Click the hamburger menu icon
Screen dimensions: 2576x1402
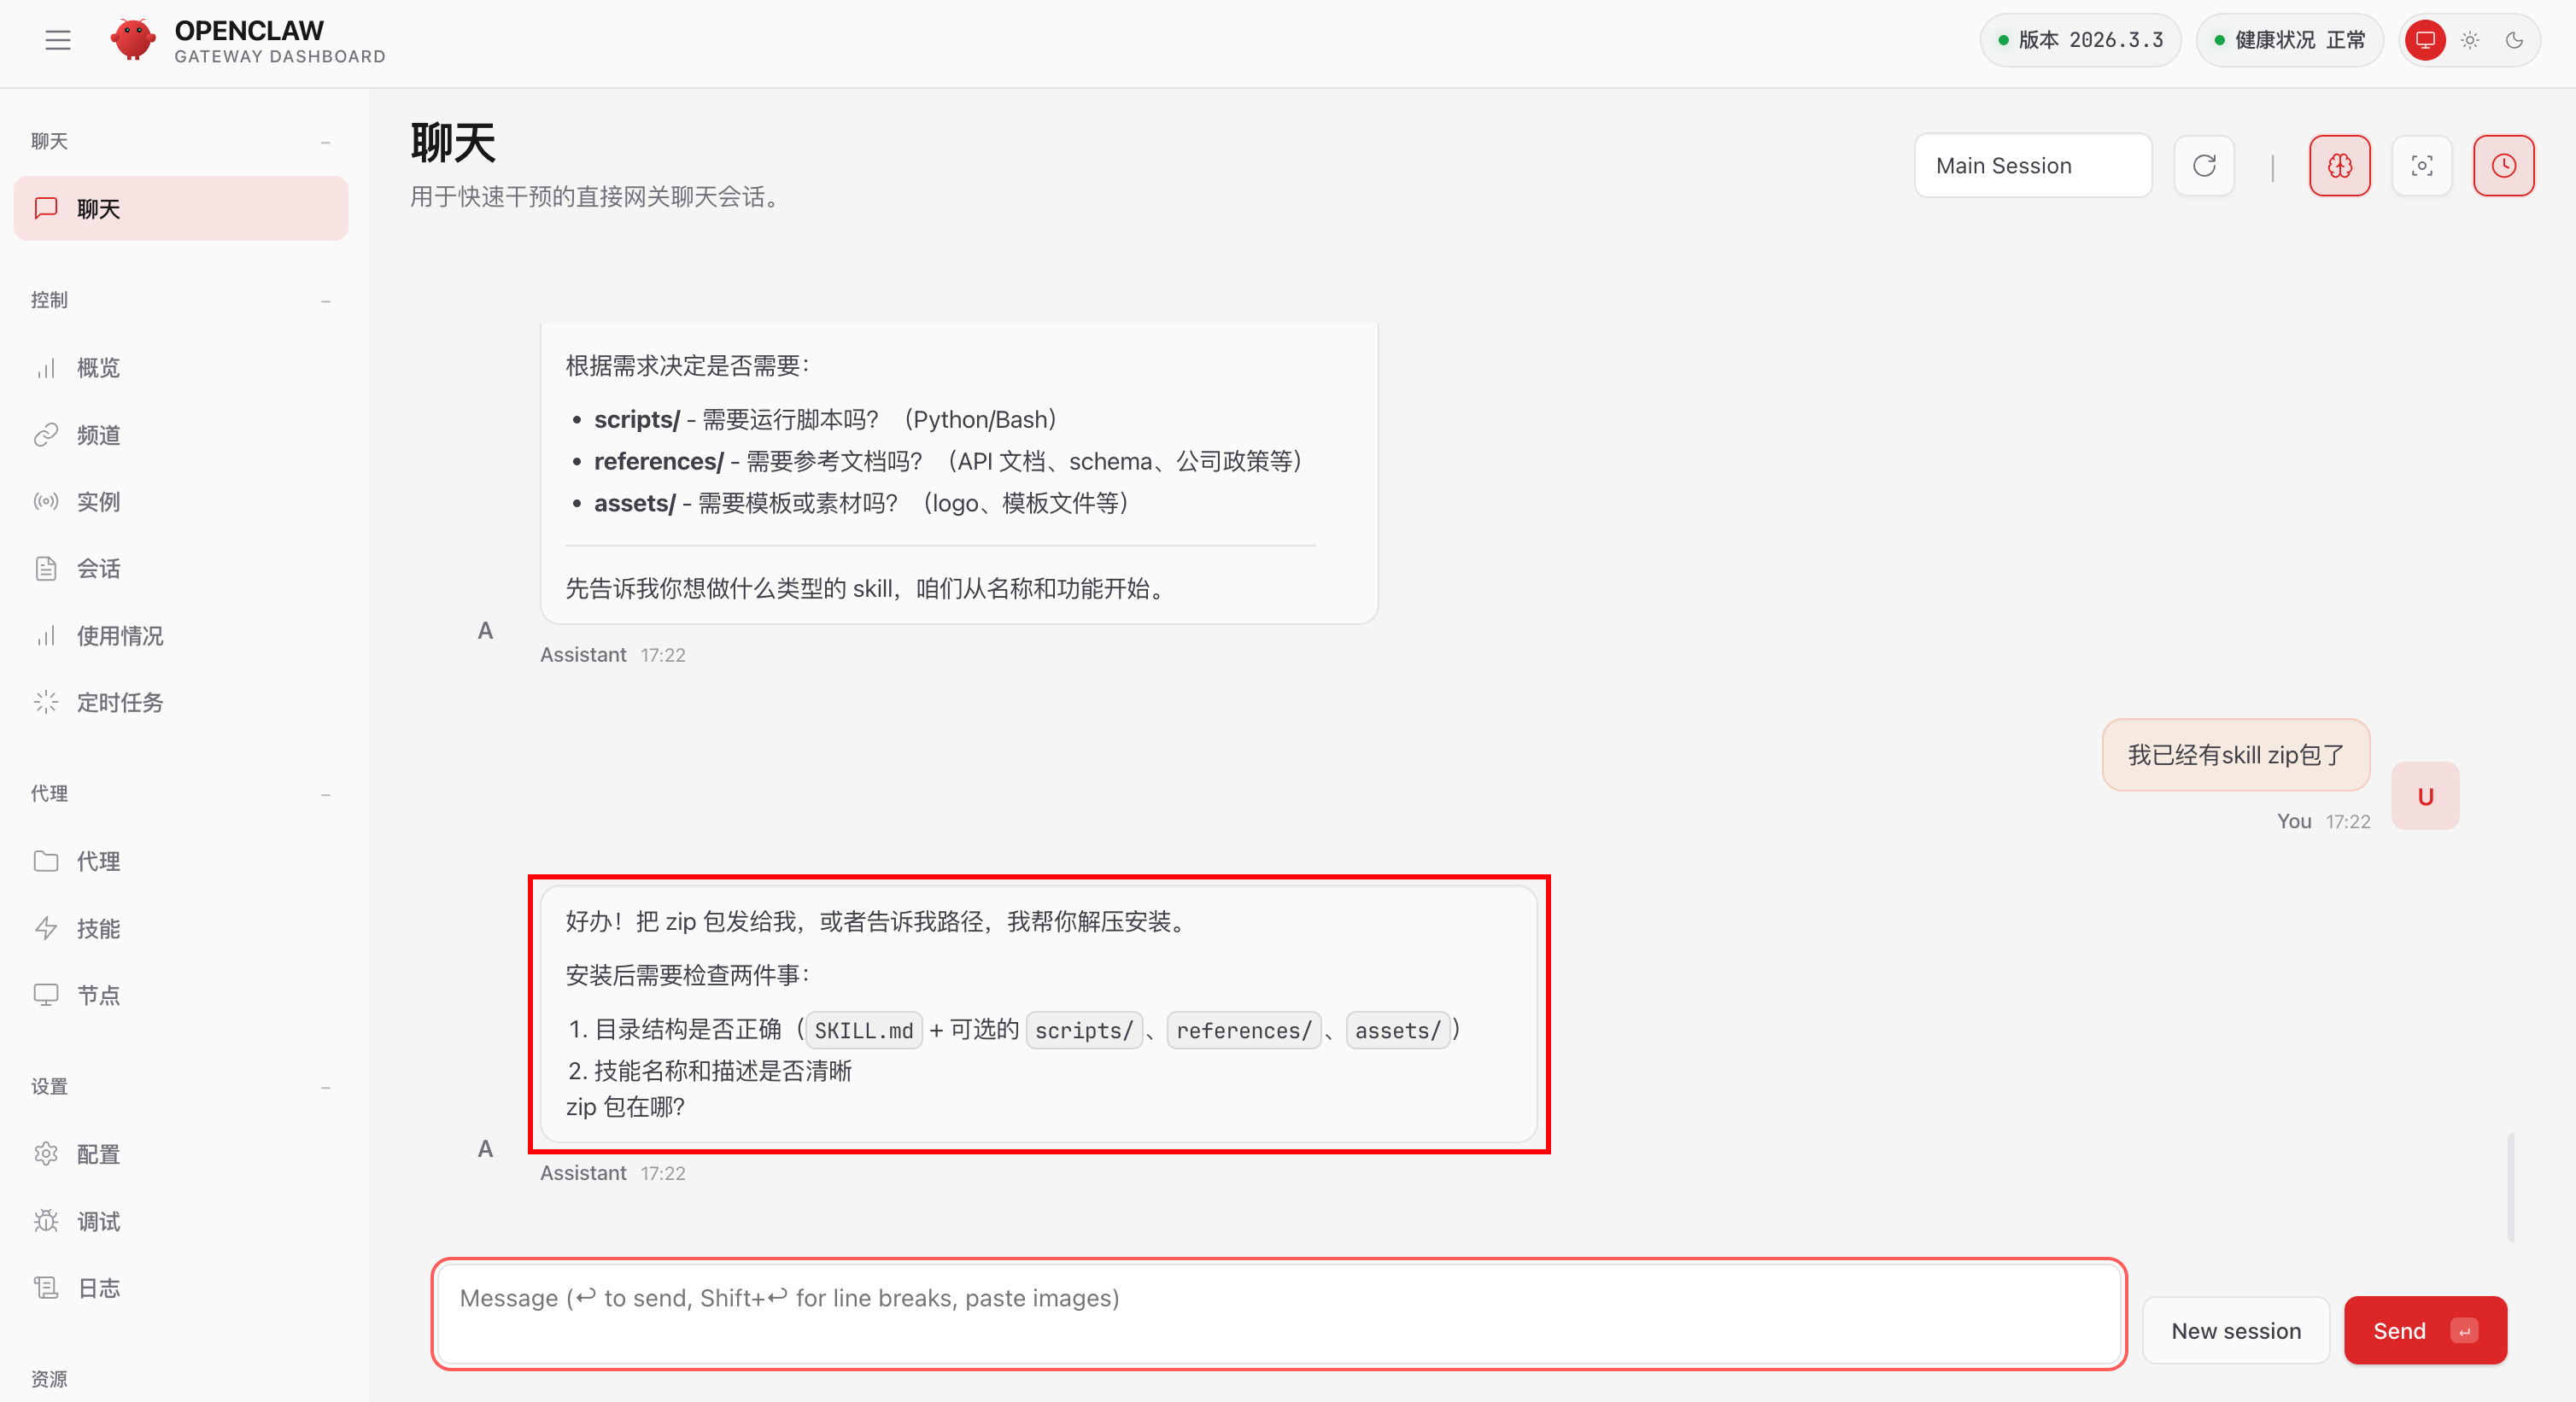click(x=58, y=40)
